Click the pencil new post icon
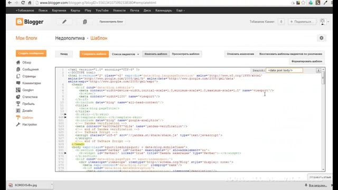338x190 pixels. pos(64,22)
